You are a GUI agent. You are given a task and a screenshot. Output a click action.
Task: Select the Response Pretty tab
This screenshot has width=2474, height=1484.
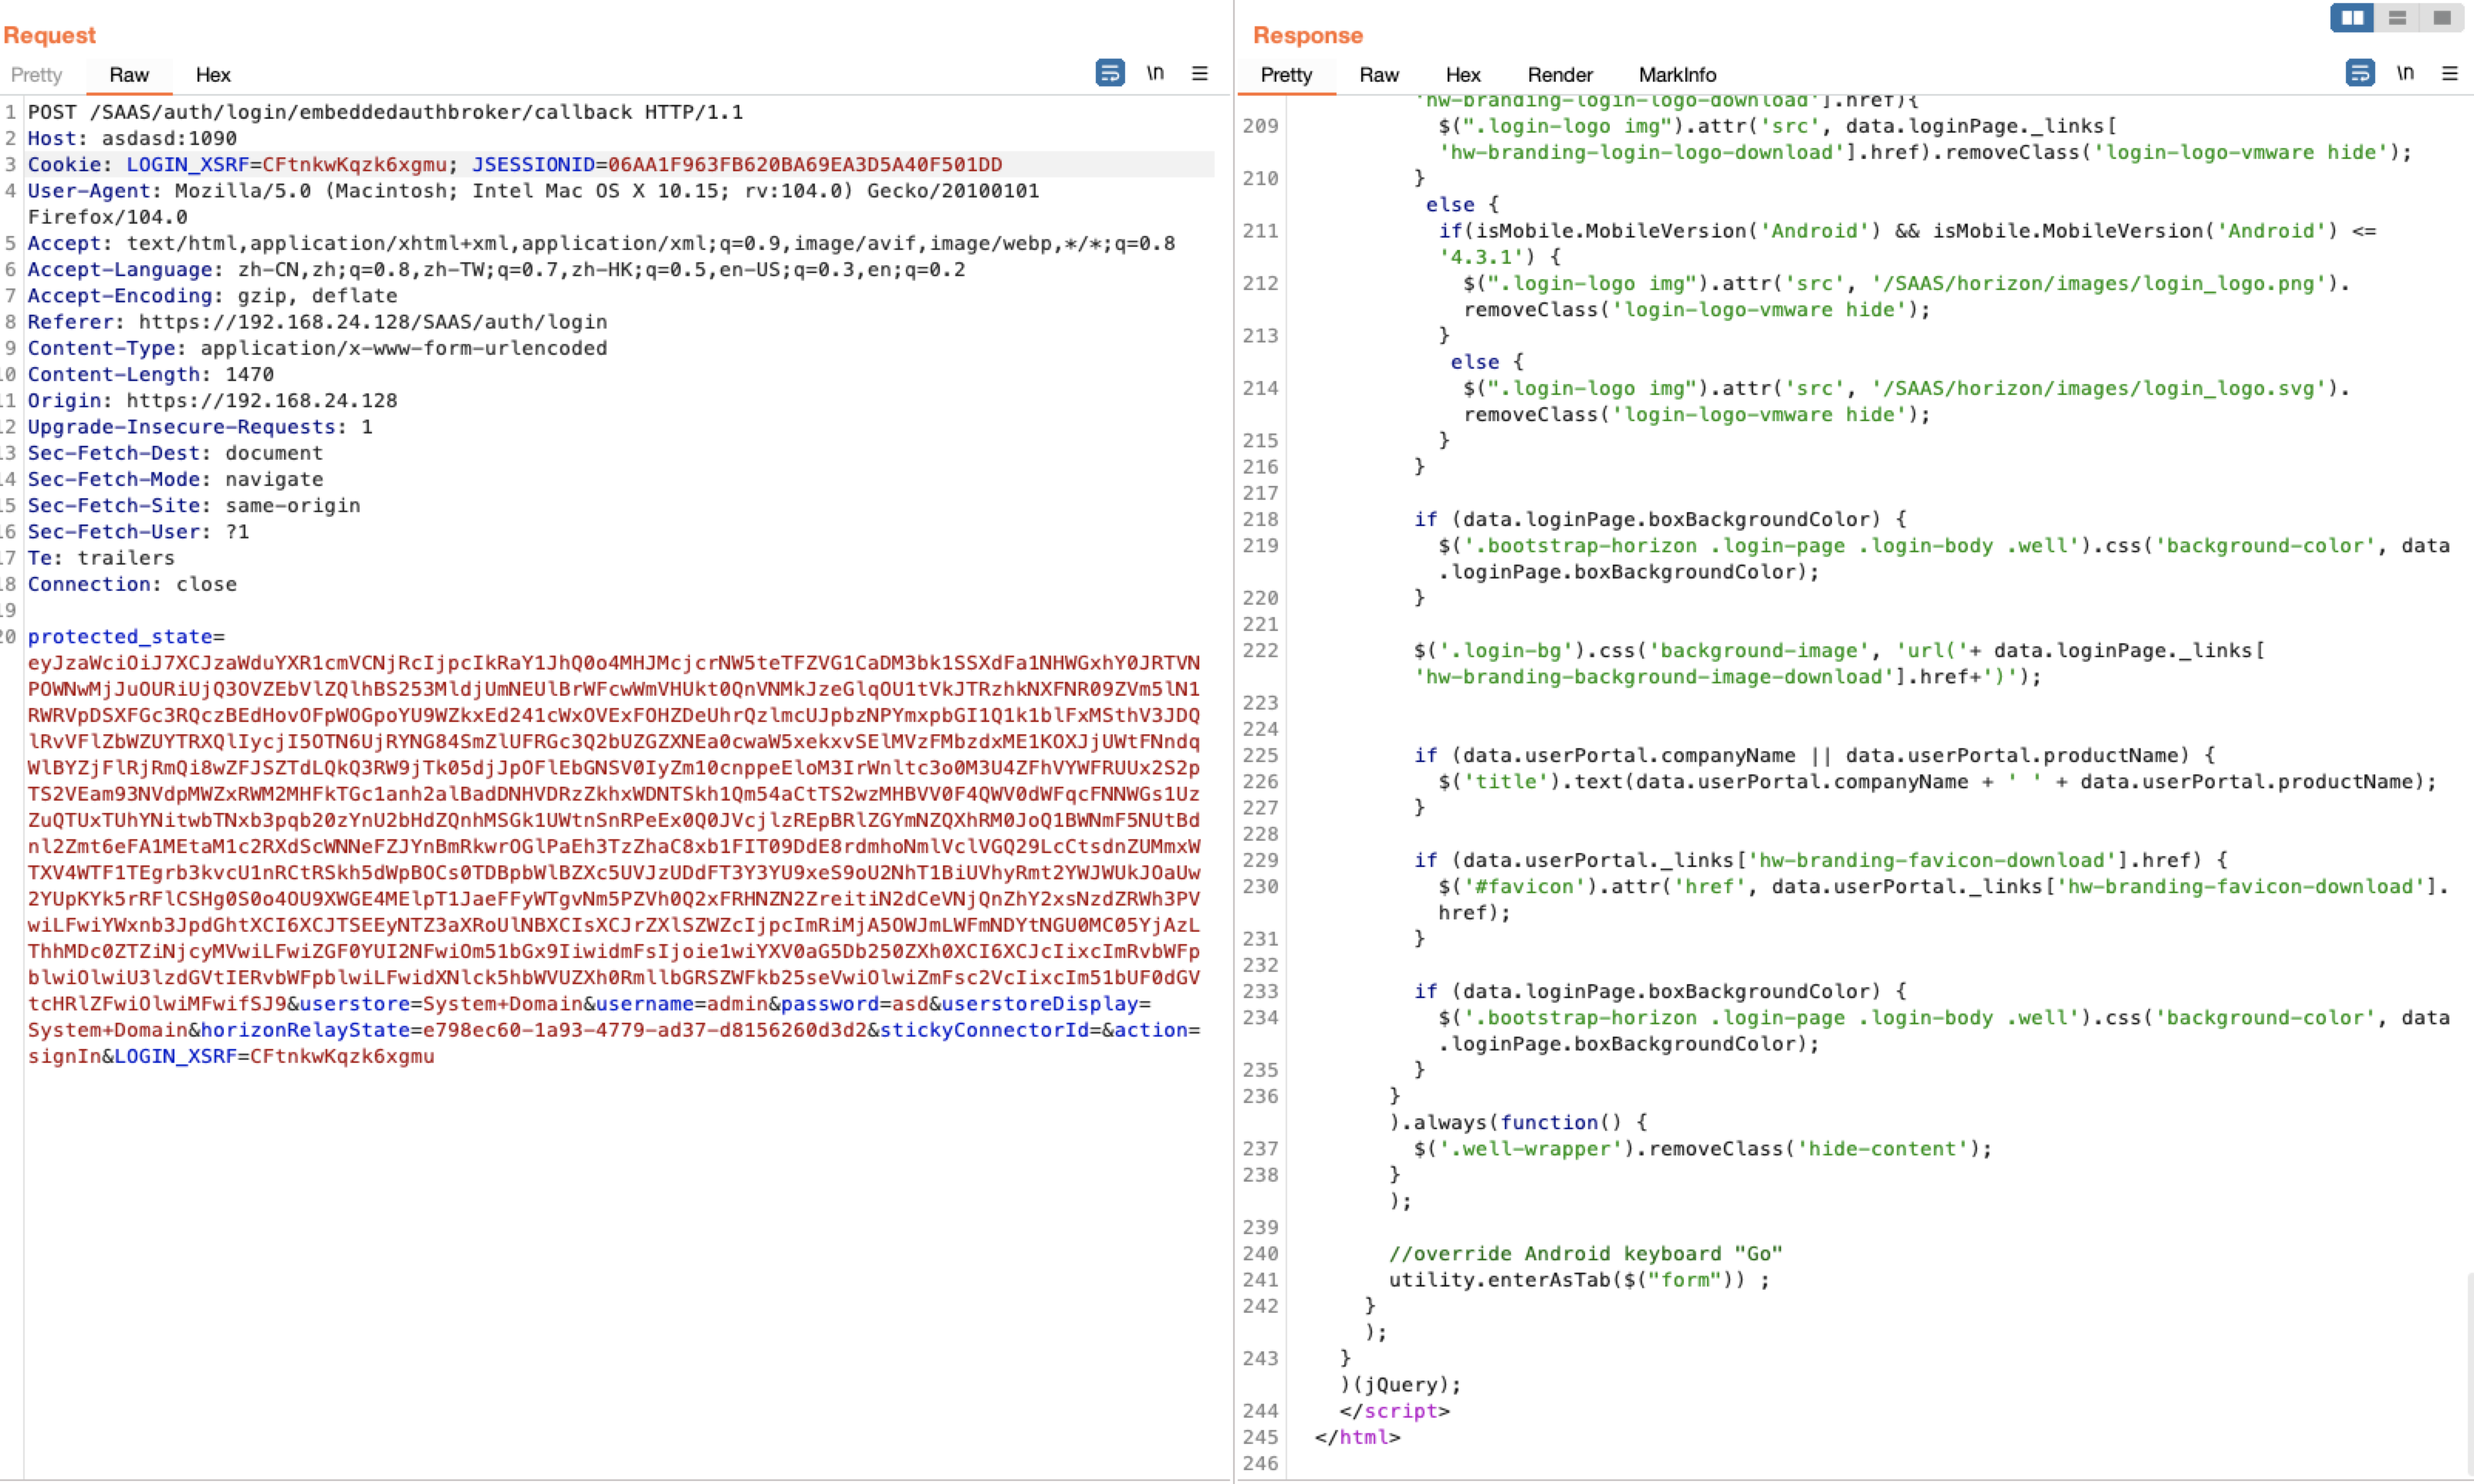1286,75
